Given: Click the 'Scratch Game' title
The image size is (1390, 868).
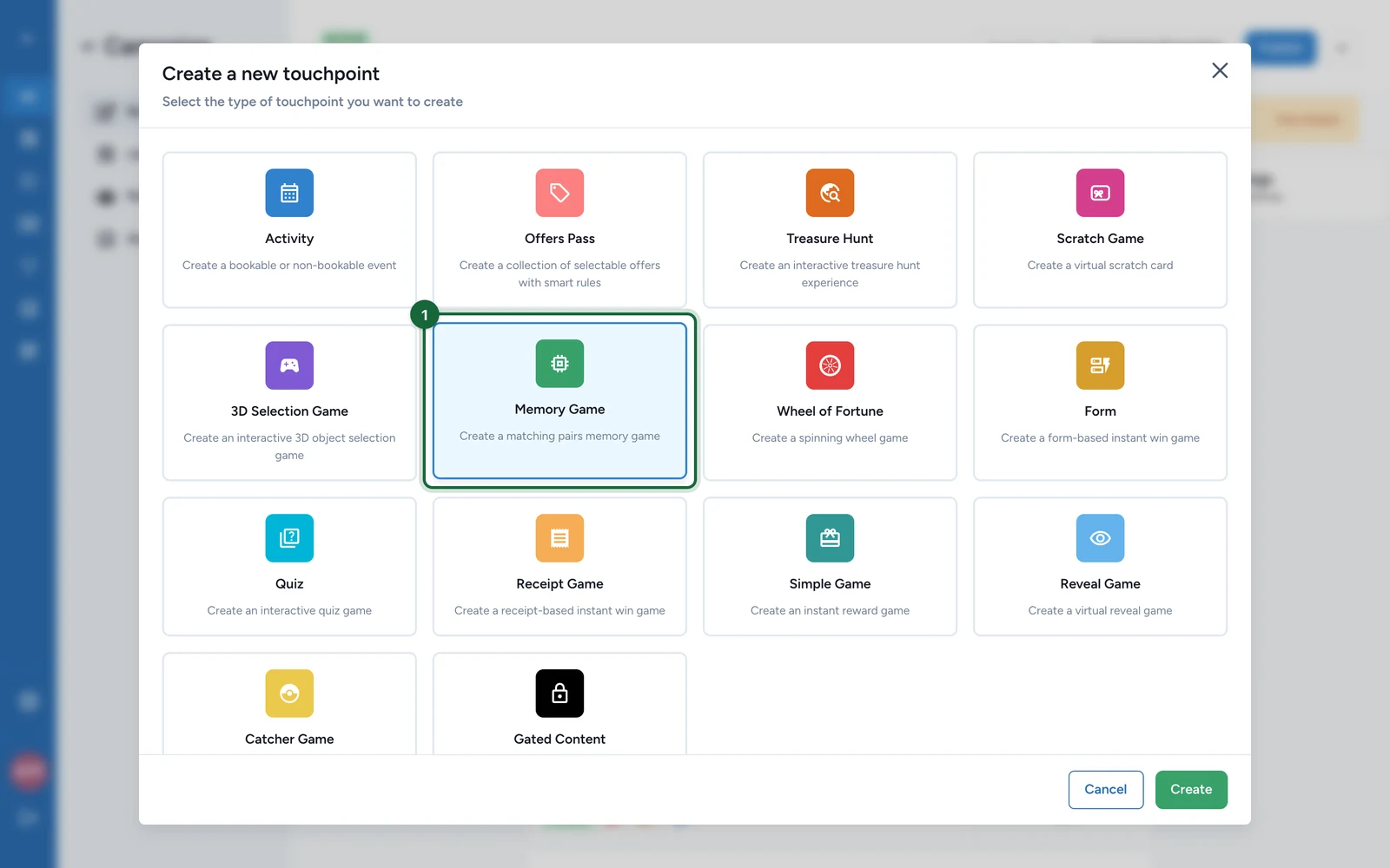Looking at the screenshot, I should tap(1100, 239).
